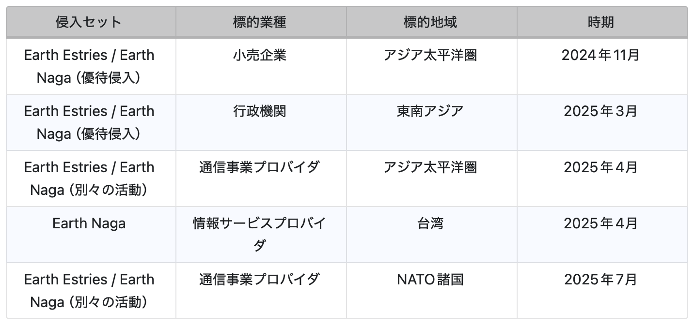Click the 台湾 region cell

coord(430,223)
